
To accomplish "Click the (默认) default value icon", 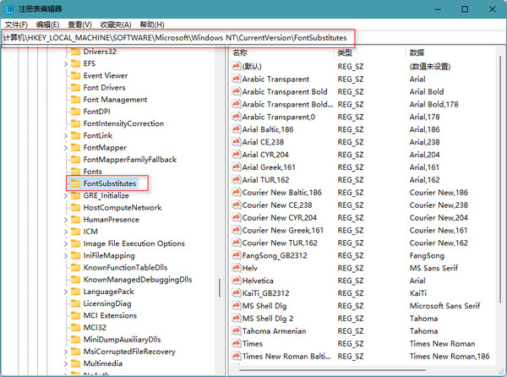I will [237, 66].
